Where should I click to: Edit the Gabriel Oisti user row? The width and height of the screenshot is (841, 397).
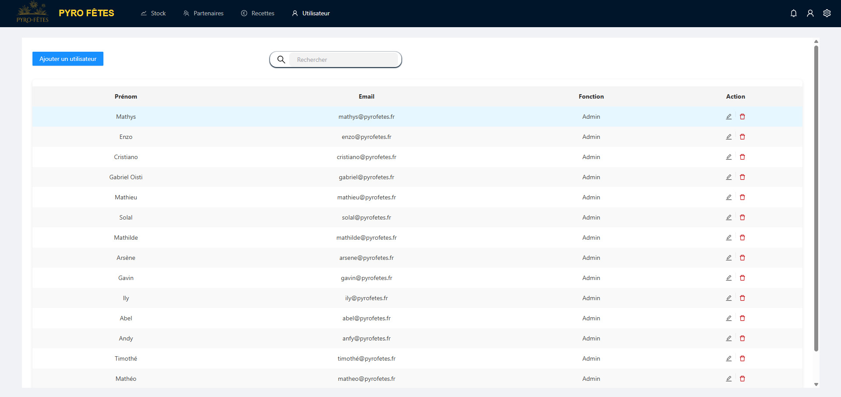pyautogui.click(x=728, y=177)
